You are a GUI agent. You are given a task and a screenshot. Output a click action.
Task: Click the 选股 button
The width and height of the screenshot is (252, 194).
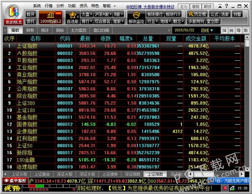(225, 14)
